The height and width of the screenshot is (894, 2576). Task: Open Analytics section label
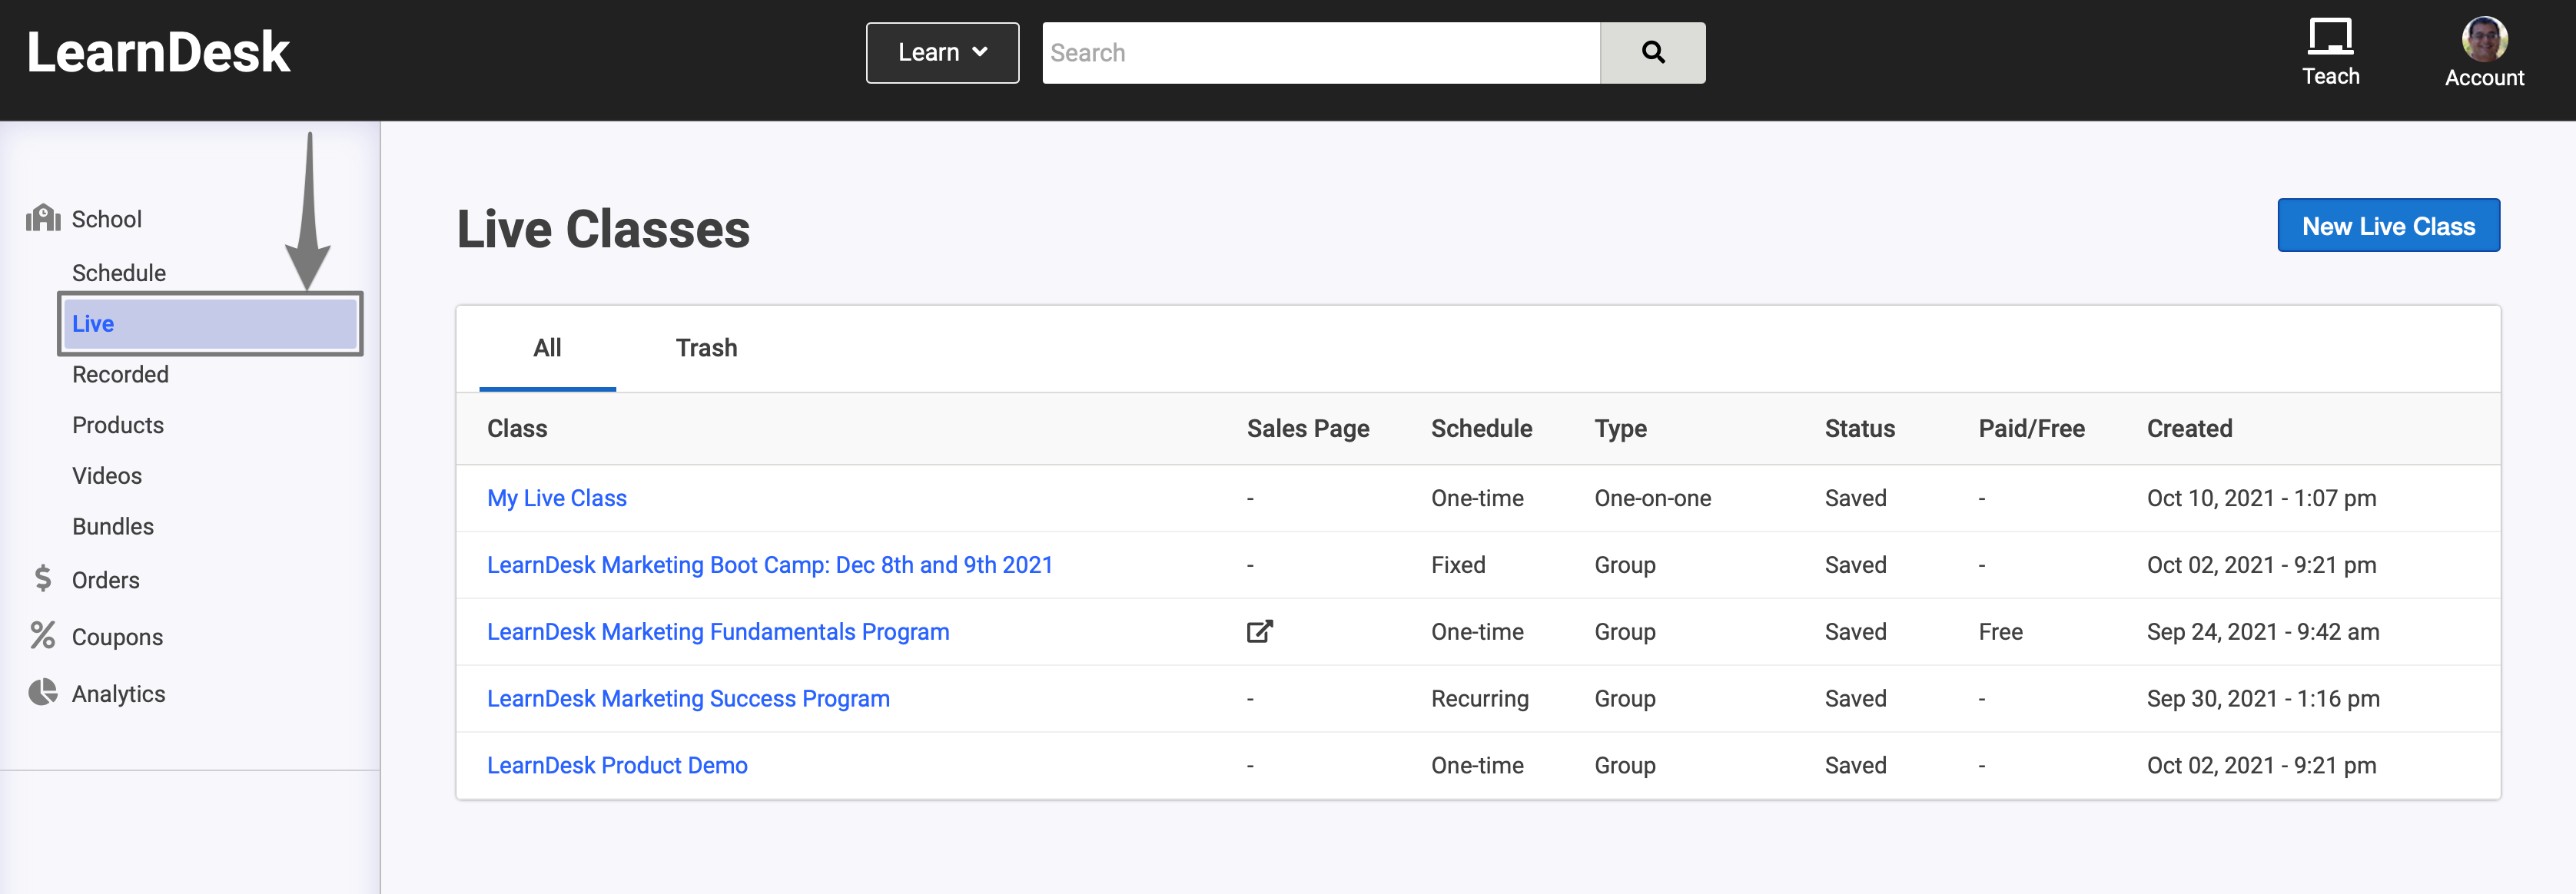(118, 694)
